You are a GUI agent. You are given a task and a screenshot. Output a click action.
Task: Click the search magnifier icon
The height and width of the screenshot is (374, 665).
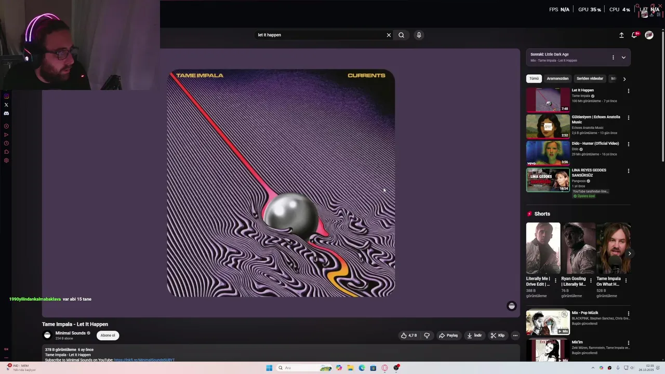tap(401, 35)
